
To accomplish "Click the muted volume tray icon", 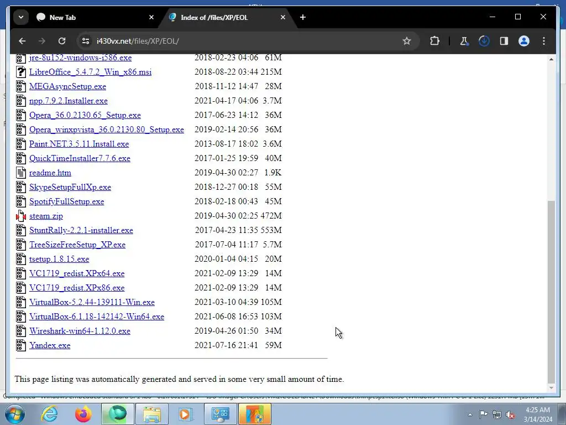I will click(510, 415).
